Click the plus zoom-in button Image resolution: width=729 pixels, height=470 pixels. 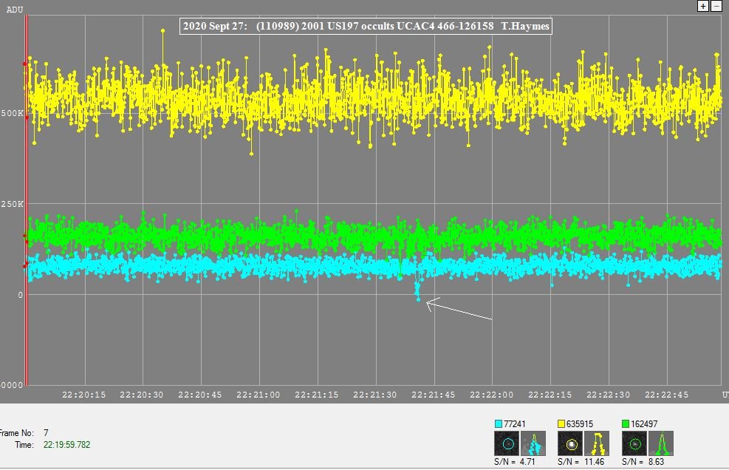coord(703,6)
